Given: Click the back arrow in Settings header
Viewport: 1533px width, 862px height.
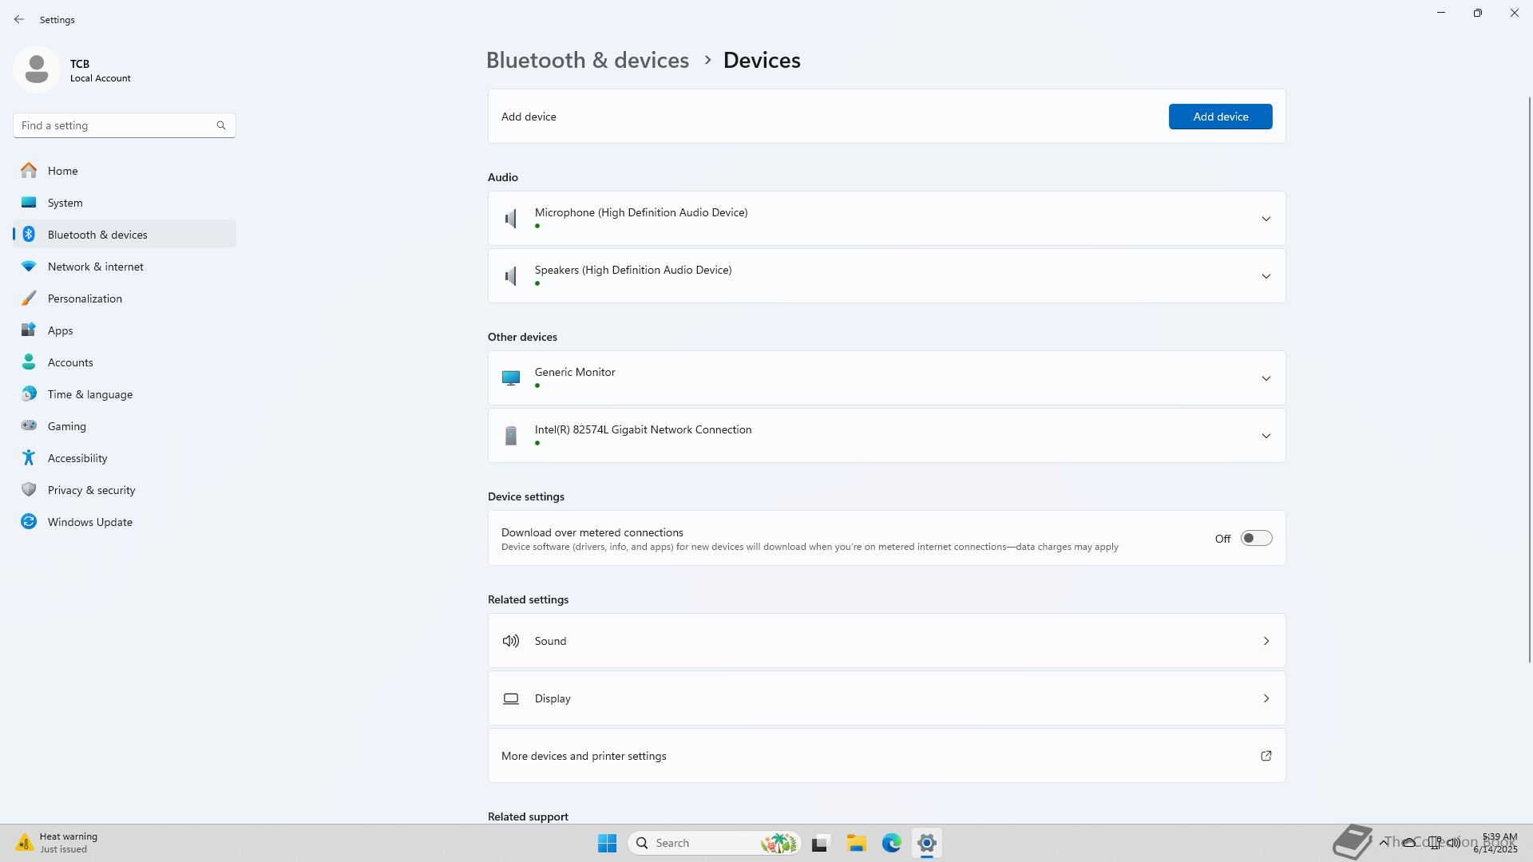Looking at the screenshot, I should pos(19,19).
